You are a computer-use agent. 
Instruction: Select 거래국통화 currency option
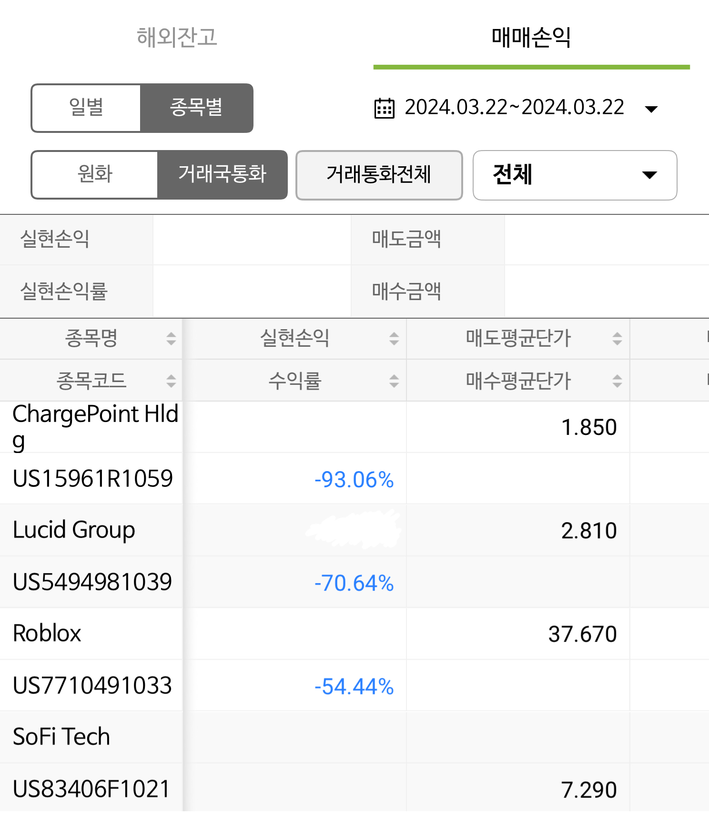point(223,175)
